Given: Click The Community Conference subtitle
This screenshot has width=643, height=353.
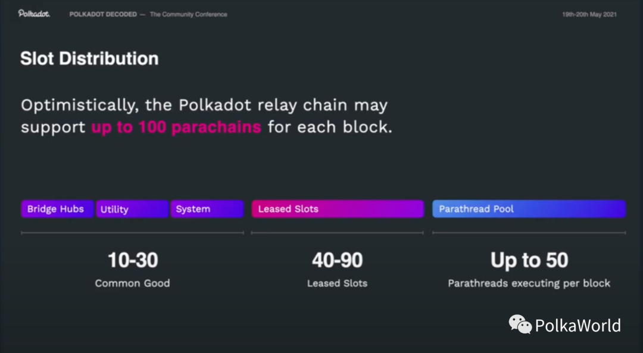Looking at the screenshot, I should [188, 14].
